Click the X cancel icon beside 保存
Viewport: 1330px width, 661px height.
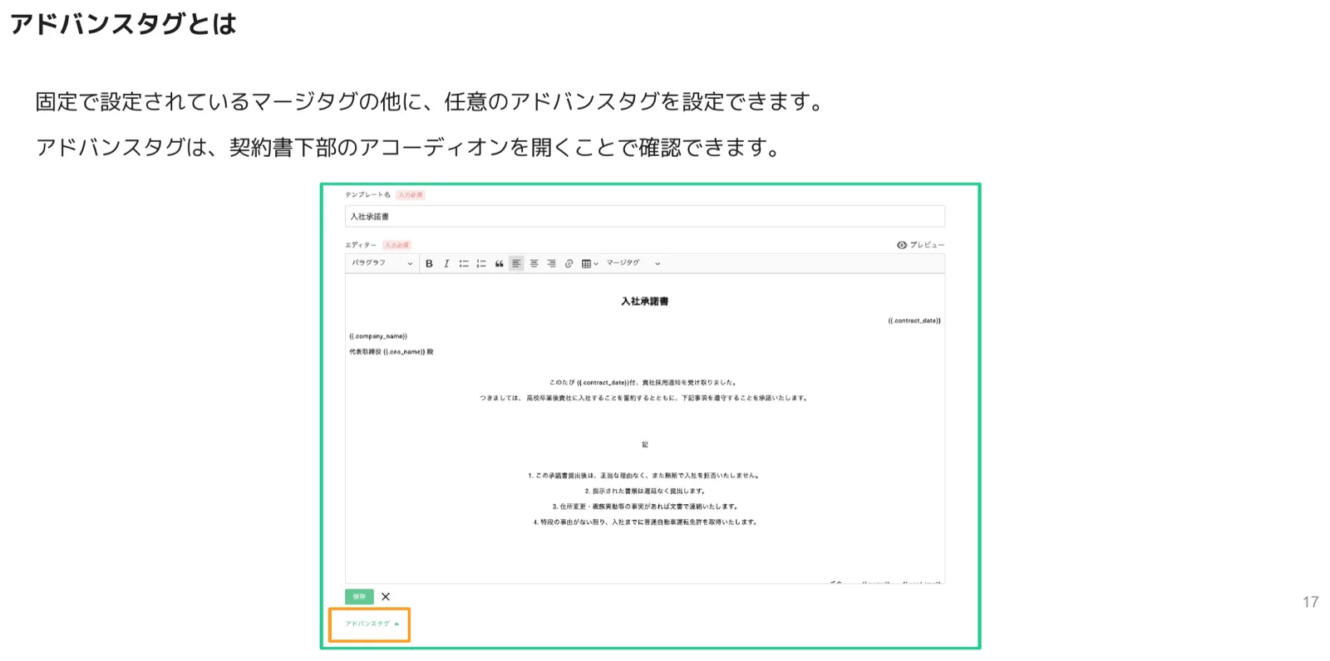click(386, 596)
